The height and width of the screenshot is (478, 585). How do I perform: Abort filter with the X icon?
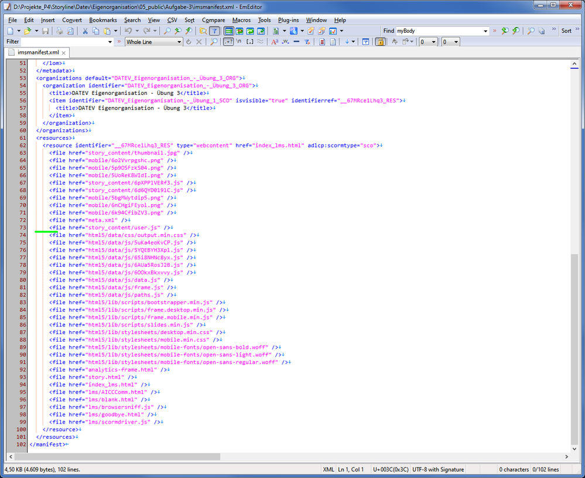(x=199, y=42)
